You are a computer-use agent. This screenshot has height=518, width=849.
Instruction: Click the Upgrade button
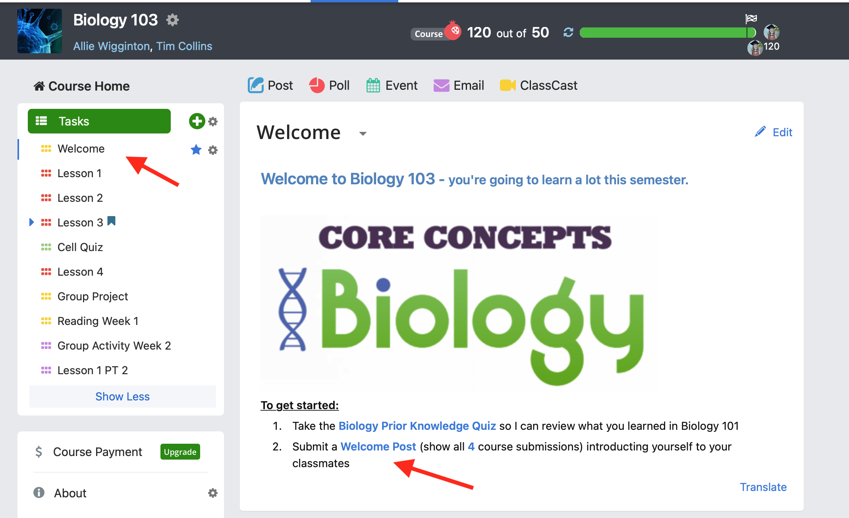tap(180, 452)
